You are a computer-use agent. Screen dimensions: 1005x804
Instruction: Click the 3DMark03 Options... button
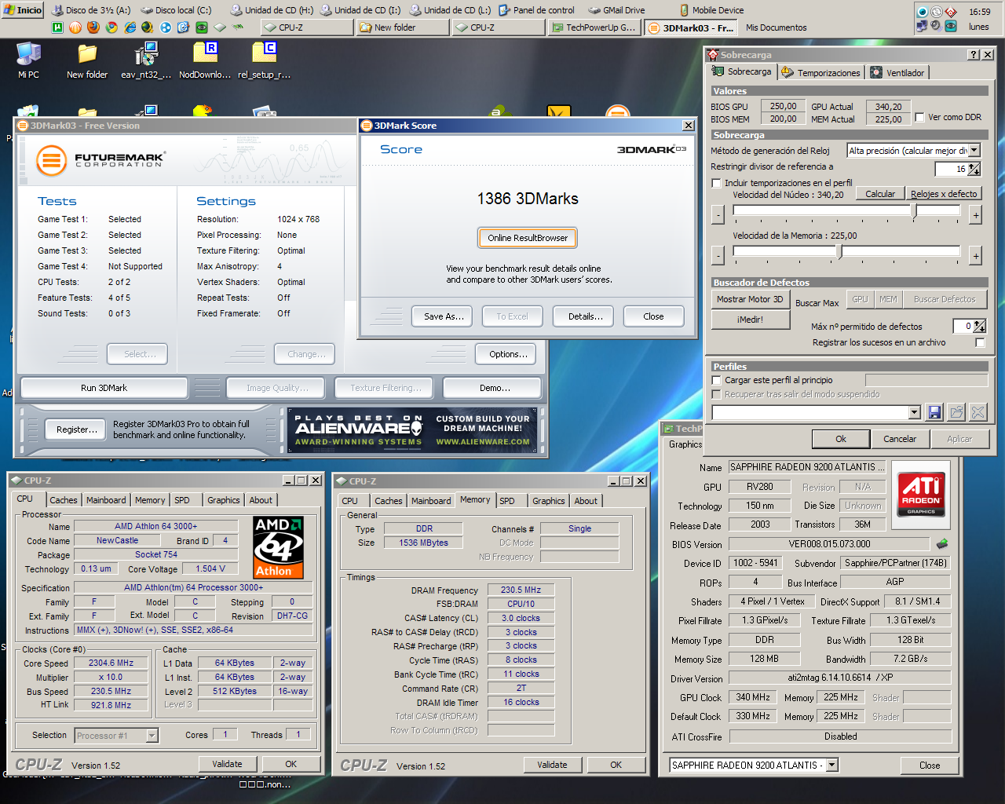coord(508,354)
